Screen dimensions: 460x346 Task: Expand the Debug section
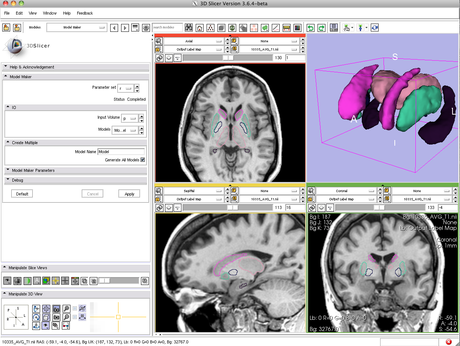click(x=76, y=180)
